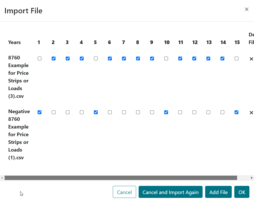Click the Add File button
The image size is (254, 202).
(218, 192)
